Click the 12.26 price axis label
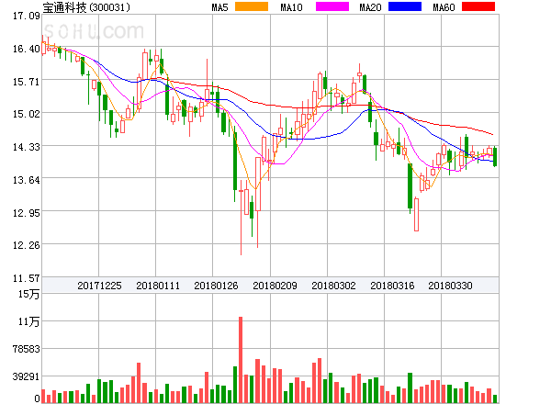The image size is (551, 404). [27, 245]
